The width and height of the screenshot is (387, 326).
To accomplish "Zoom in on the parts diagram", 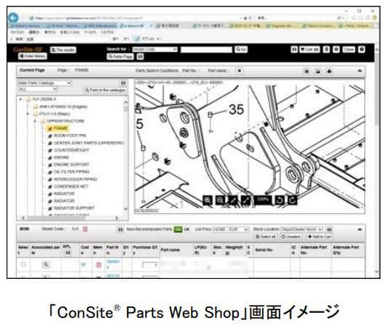I will (x=208, y=200).
